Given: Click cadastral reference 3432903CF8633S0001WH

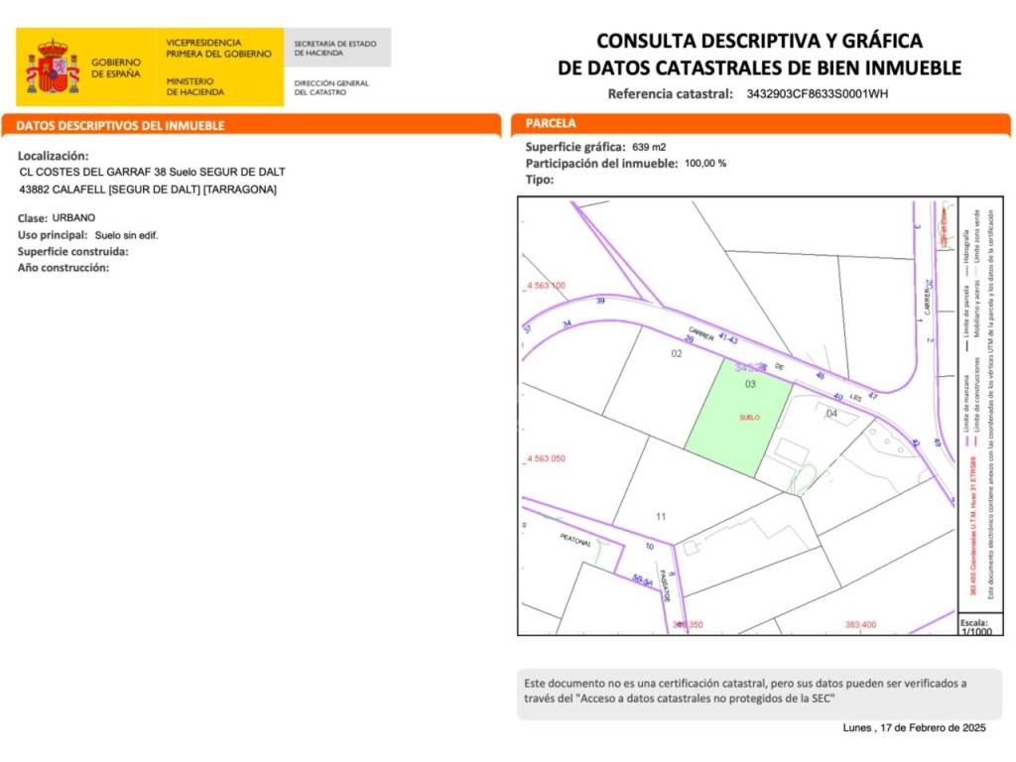Looking at the screenshot, I should tap(817, 94).
